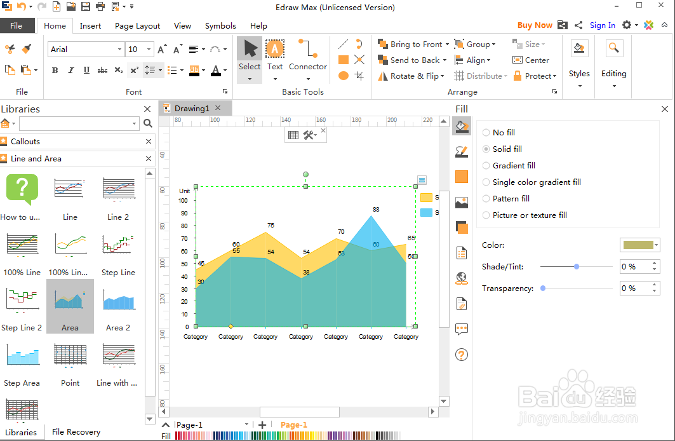Open the Help tab
This screenshot has width=675, height=441.
[x=258, y=26]
